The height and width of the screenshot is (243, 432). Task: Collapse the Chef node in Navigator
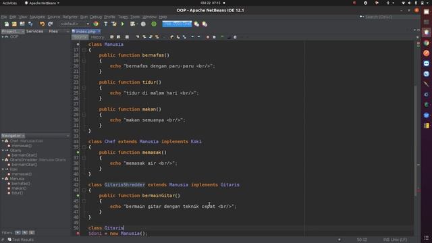(3, 141)
